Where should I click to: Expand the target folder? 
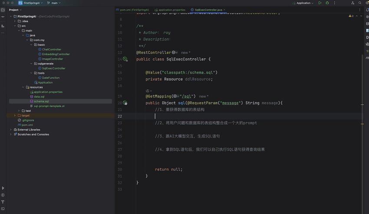pyautogui.click(x=15, y=115)
